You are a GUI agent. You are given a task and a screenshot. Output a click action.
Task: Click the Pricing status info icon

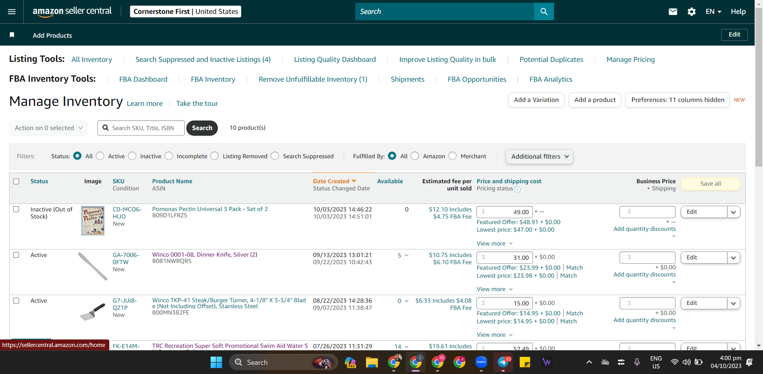[518, 189]
